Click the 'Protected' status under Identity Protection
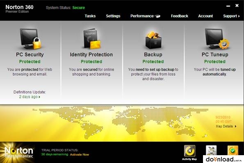 pyautogui.click(x=91, y=62)
